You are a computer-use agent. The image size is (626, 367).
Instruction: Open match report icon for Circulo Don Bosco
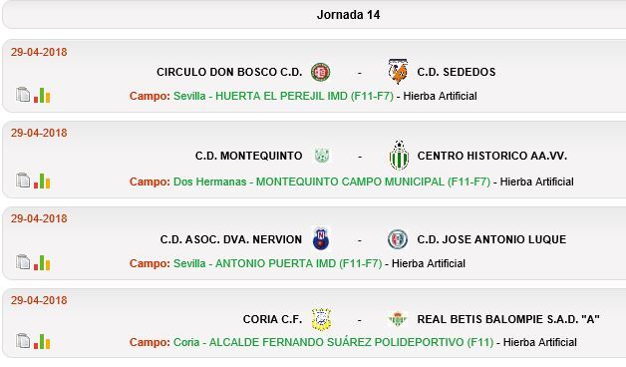coord(23,95)
